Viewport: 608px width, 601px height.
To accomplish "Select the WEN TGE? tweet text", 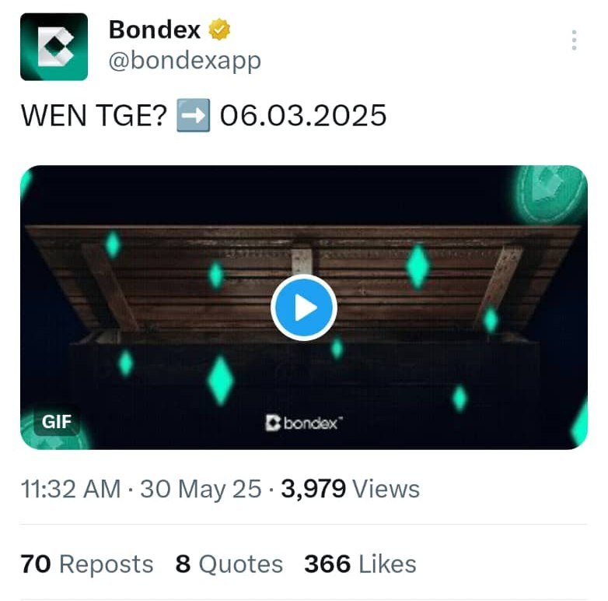I will click(x=94, y=116).
